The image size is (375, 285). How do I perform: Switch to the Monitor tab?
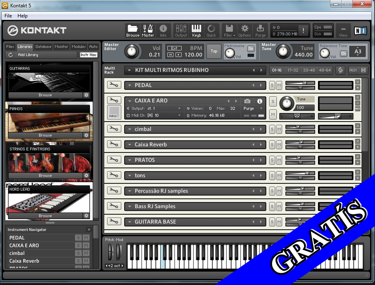[61, 47]
